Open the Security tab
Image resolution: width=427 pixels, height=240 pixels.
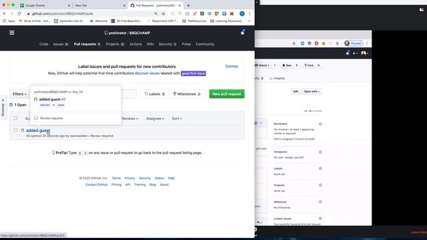coord(167,44)
